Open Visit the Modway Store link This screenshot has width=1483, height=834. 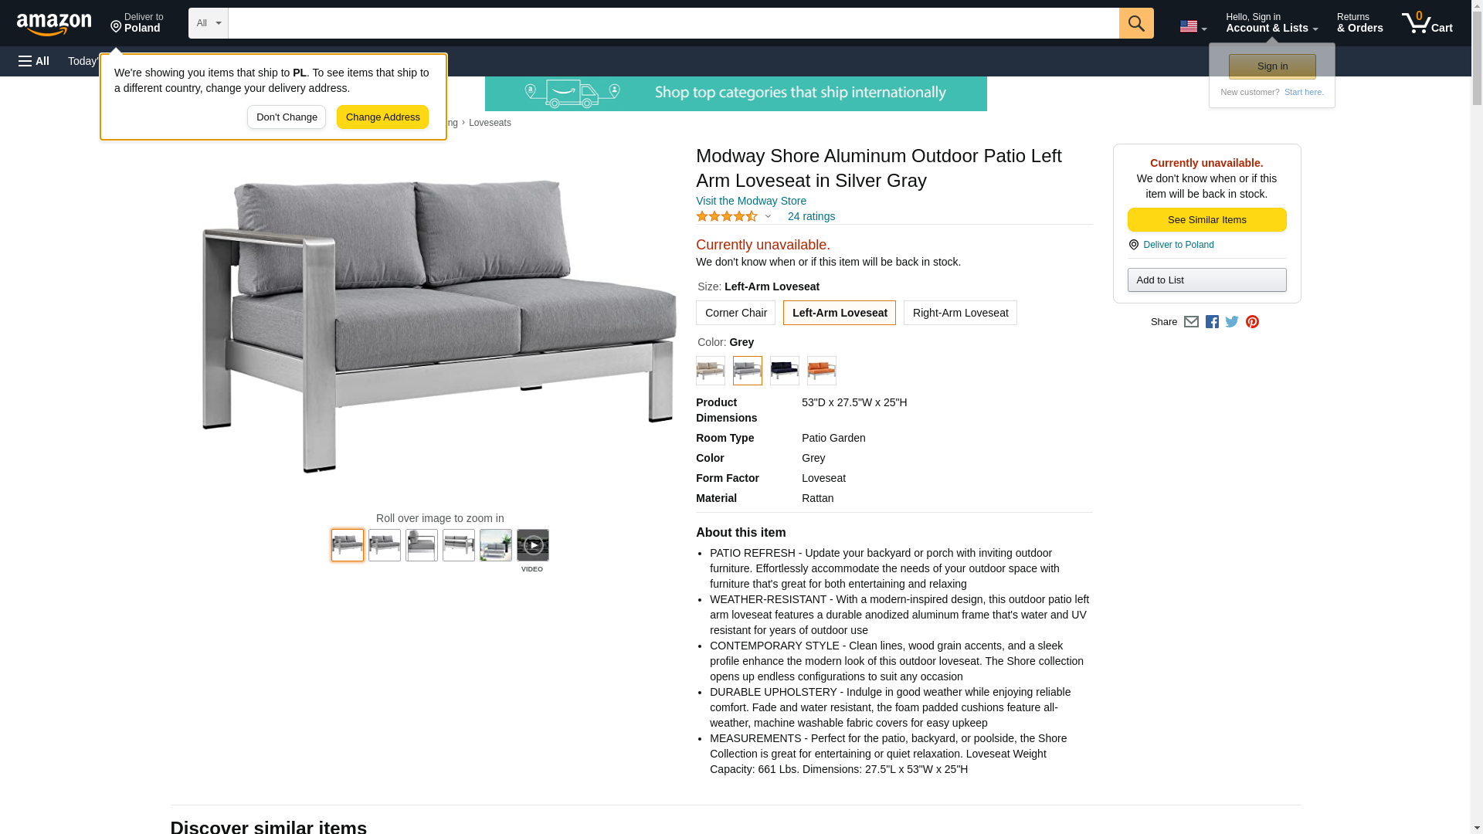click(751, 201)
